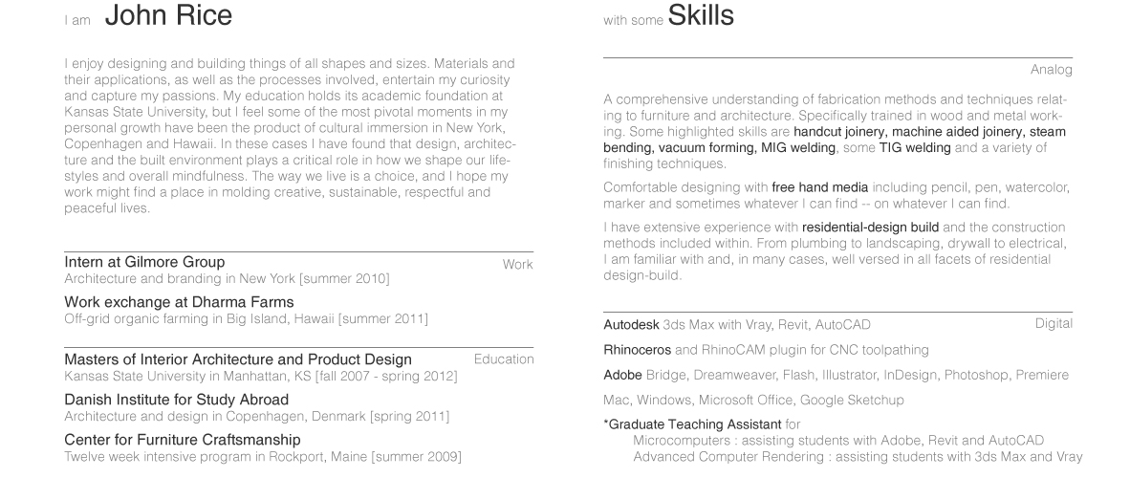The width and height of the screenshot is (1130, 478).
Task: Click the Analog section label
Action: pos(1051,70)
